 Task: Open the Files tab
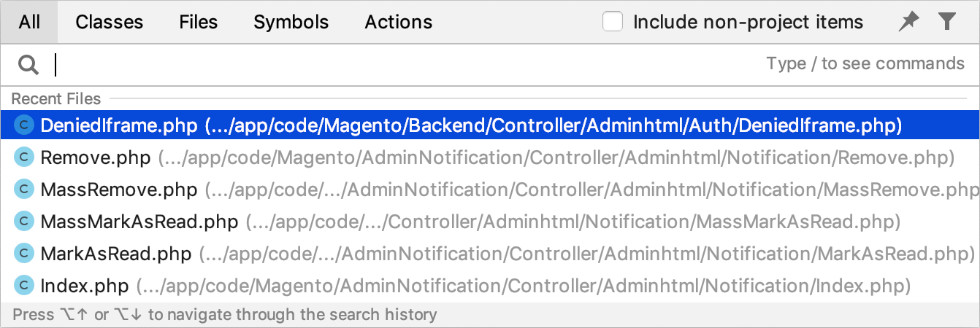(199, 22)
